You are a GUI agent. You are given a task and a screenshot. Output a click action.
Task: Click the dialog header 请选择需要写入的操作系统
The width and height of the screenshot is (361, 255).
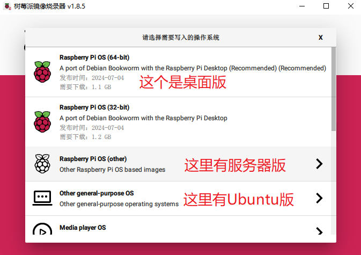tap(181, 38)
